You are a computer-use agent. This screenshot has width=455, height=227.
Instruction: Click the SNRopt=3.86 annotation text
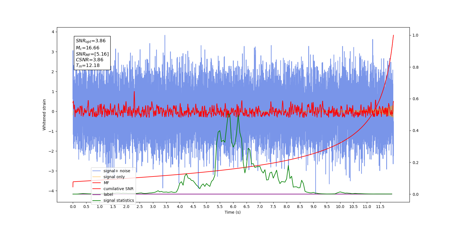(91, 41)
